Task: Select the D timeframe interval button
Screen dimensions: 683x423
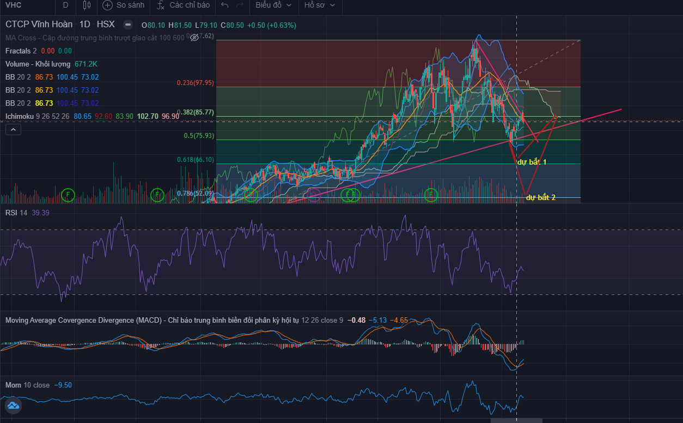Action: 66,5
